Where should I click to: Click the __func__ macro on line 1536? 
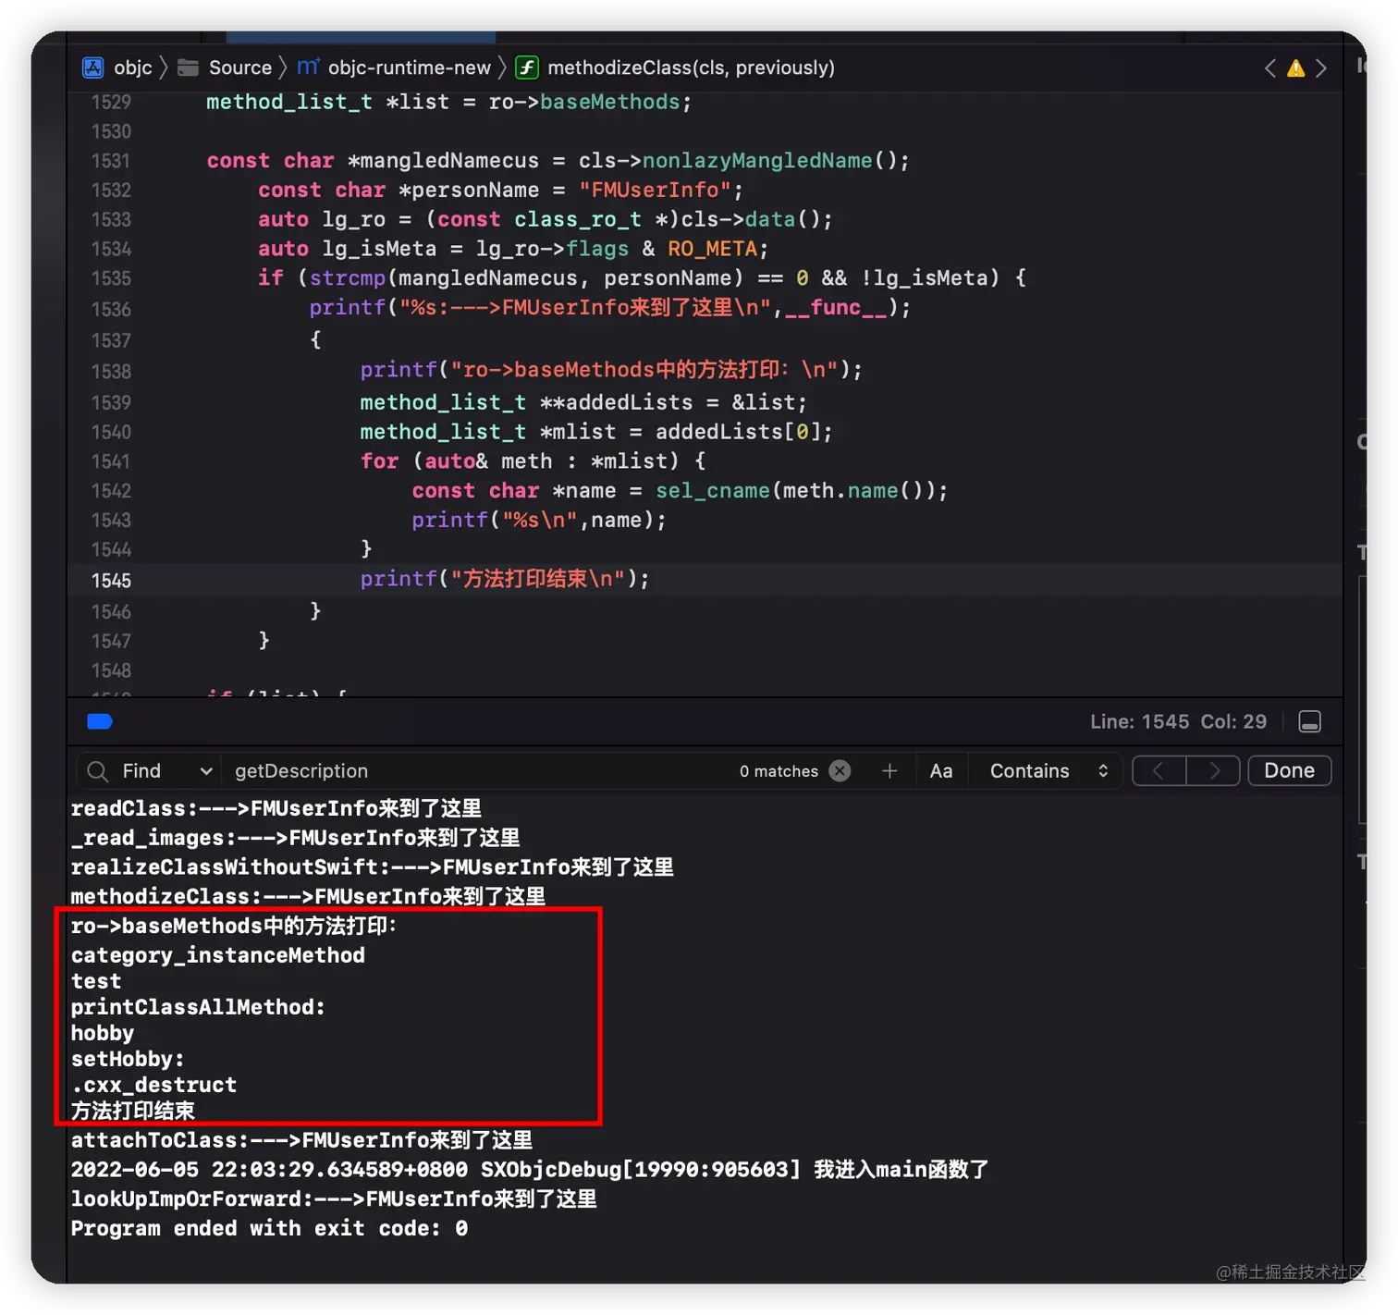836,308
